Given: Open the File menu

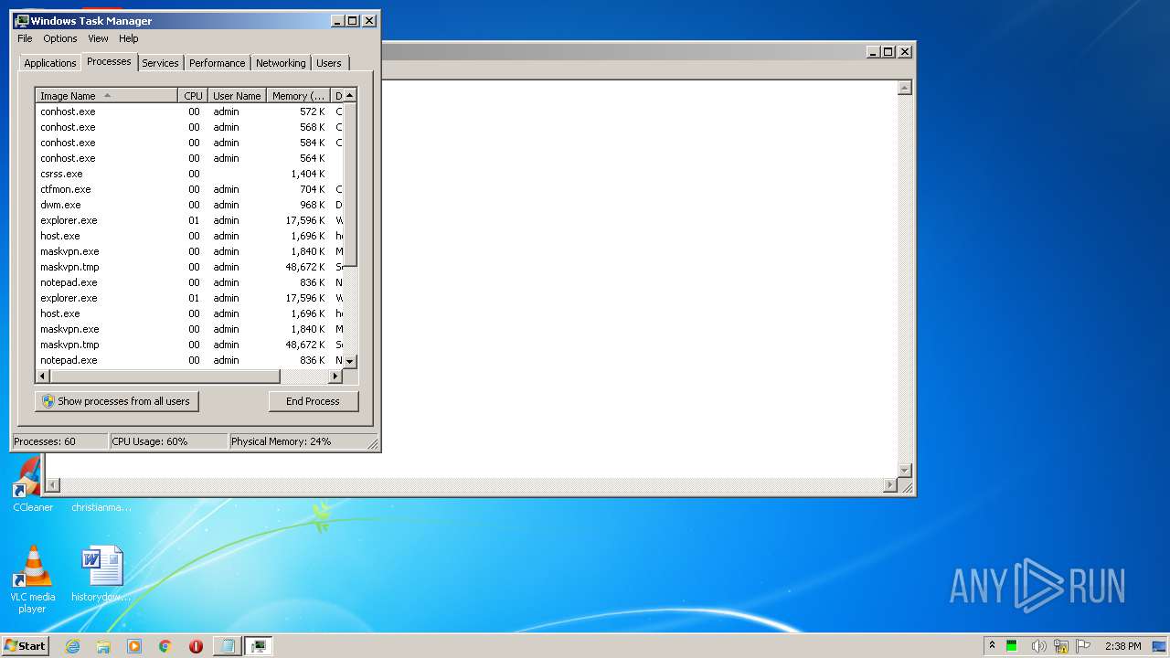Looking at the screenshot, I should click(x=25, y=38).
